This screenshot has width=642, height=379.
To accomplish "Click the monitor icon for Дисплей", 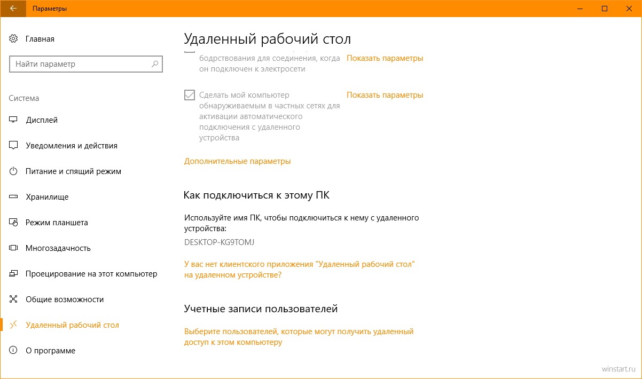I will point(14,120).
